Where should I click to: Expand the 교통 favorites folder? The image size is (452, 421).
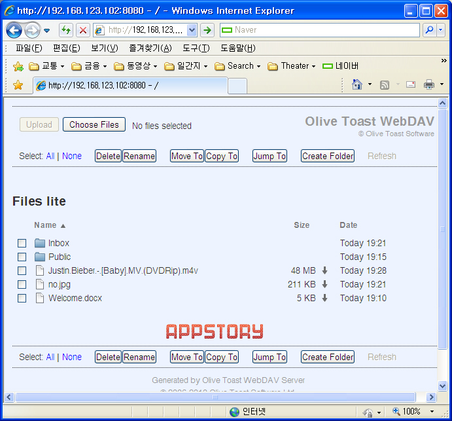(46, 66)
